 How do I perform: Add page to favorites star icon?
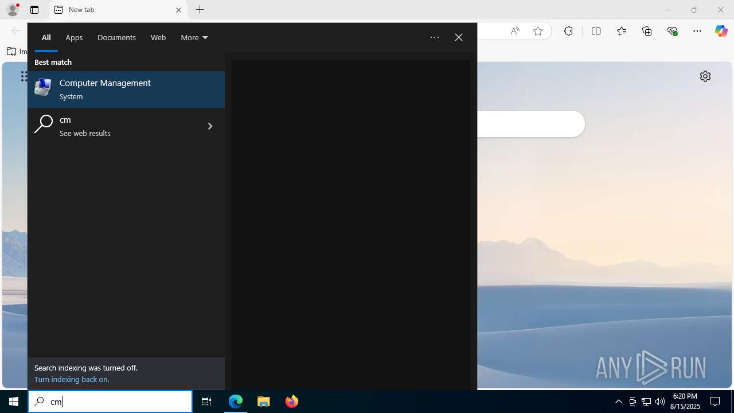(x=538, y=31)
